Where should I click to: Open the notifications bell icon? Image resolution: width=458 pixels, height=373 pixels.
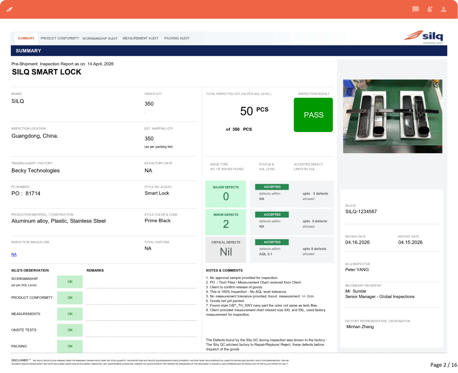click(430, 9)
